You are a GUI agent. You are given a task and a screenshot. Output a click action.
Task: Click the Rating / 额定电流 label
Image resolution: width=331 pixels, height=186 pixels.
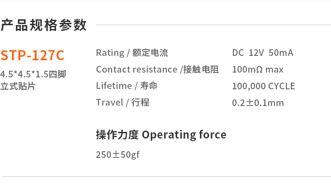coord(132,53)
